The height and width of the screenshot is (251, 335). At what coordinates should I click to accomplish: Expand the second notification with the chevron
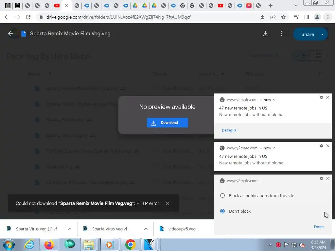click(274, 148)
